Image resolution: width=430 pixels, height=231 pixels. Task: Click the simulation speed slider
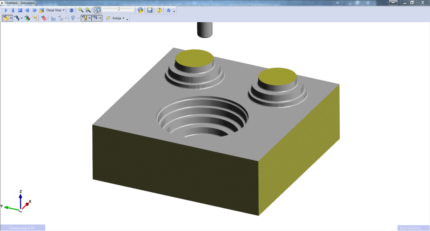[119, 9]
